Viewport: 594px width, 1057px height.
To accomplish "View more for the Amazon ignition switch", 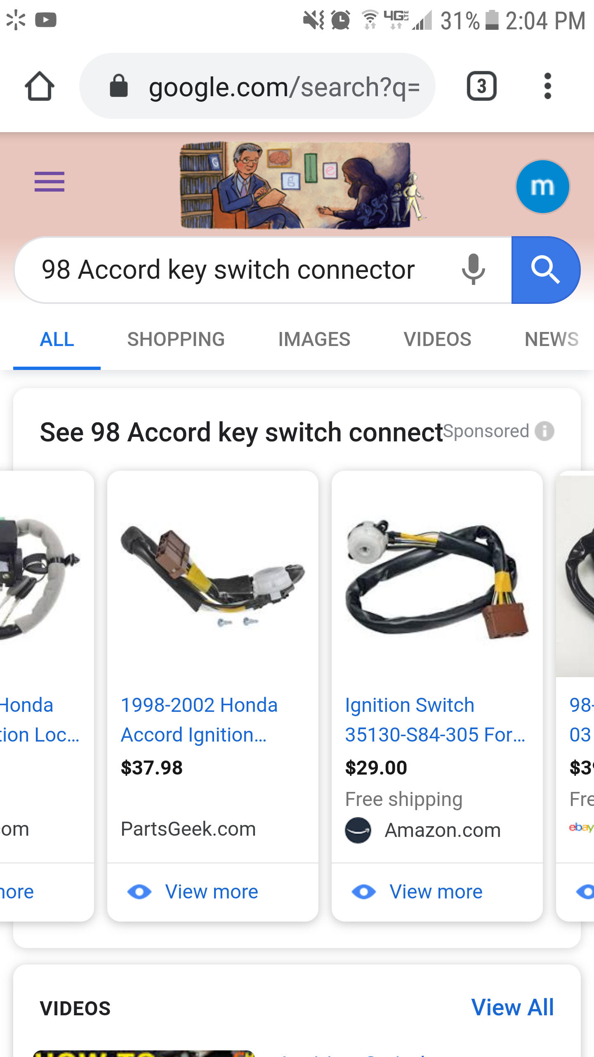I will click(x=436, y=892).
